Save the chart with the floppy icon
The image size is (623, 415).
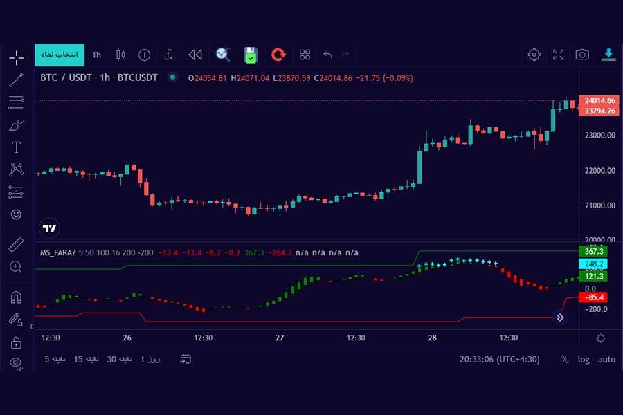tap(251, 55)
